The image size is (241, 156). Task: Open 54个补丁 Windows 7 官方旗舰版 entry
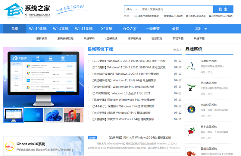tap(123, 106)
